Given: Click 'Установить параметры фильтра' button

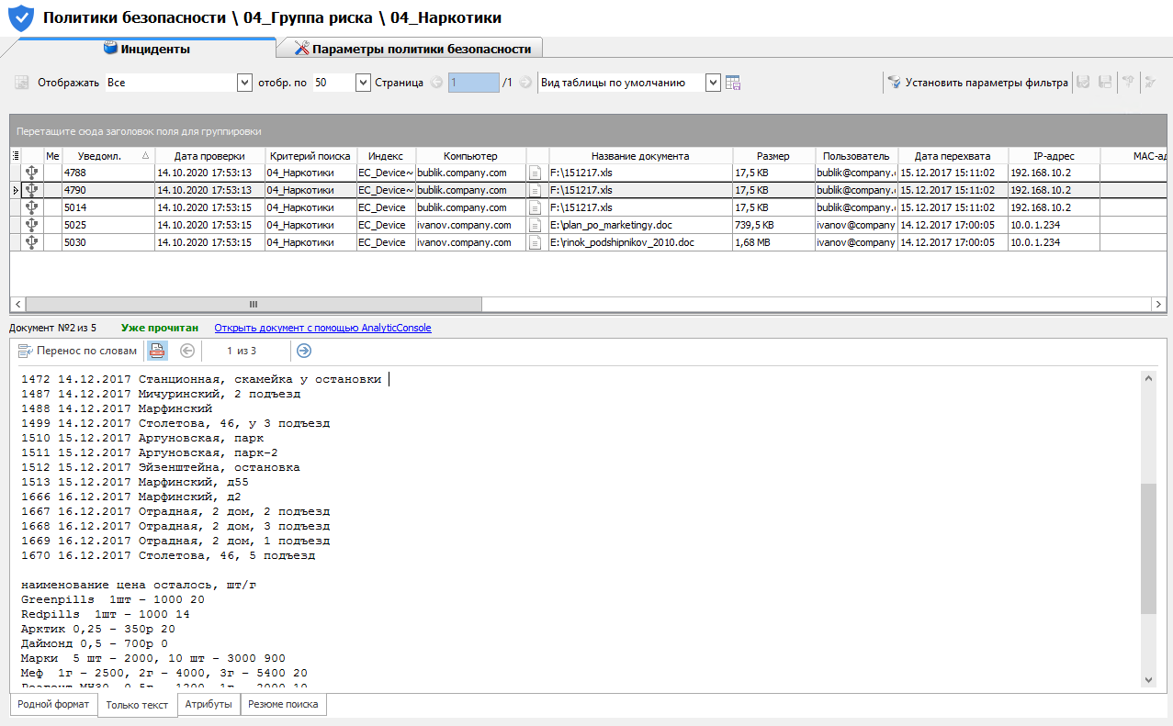Looking at the screenshot, I should click(x=977, y=83).
